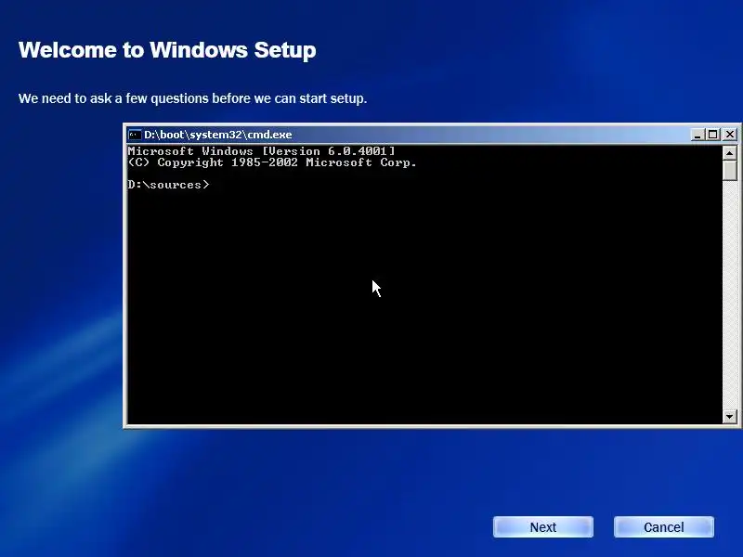The height and width of the screenshot is (557, 743).
Task: Click the cmd.exe vertical scrollbar thumb
Action: (x=730, y=171)
